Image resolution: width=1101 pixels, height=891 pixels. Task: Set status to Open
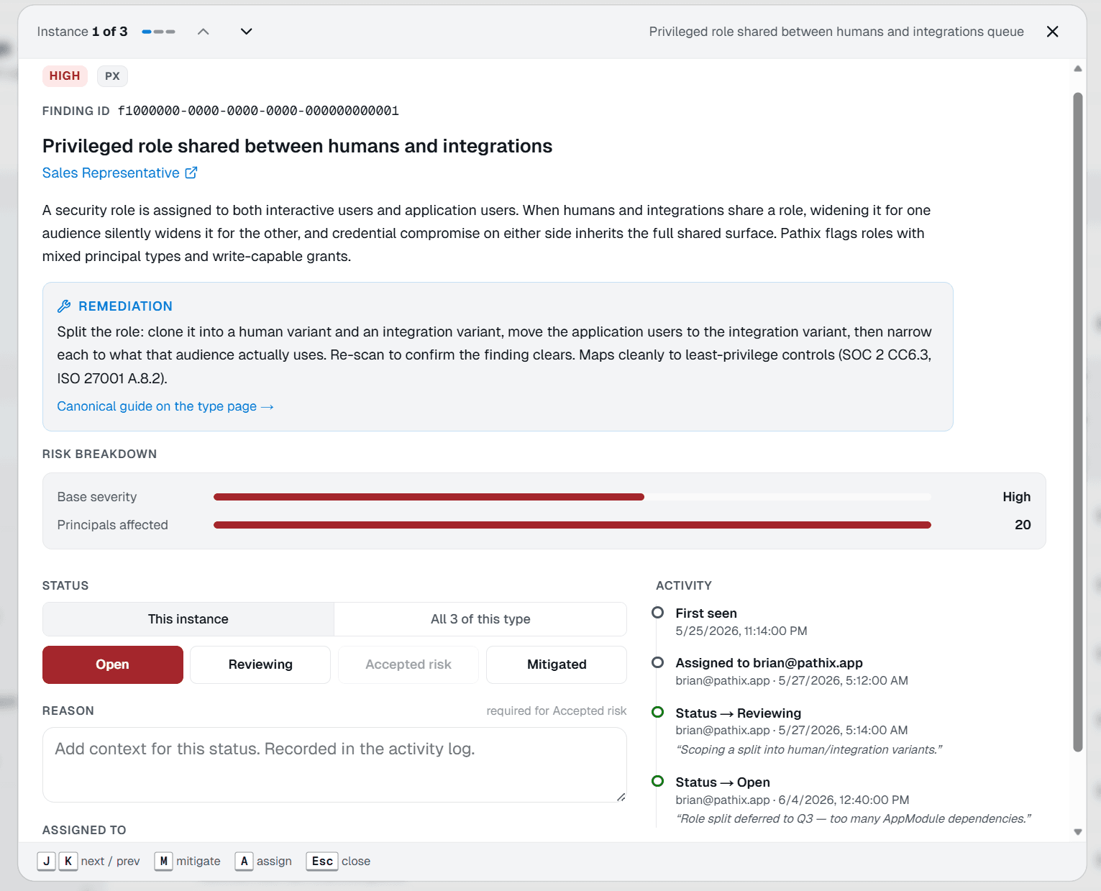(113, 664)
